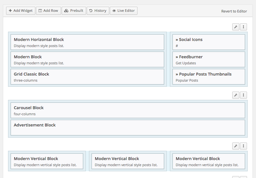Click move handle for the Carousel Block row
The image size is (256, 178).
[x=243, y=95]
